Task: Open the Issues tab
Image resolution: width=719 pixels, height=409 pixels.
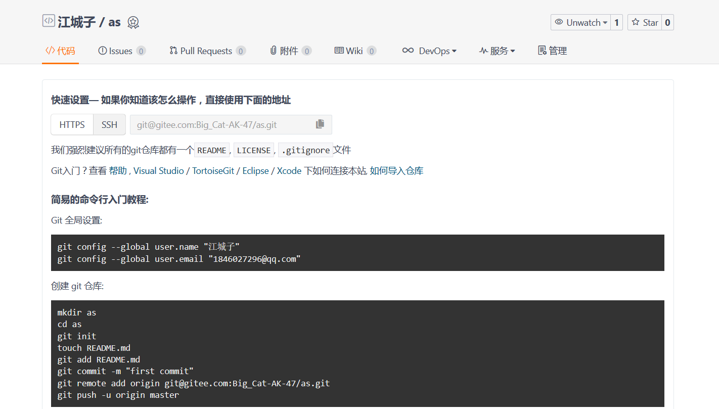Action: click(122, 51)
